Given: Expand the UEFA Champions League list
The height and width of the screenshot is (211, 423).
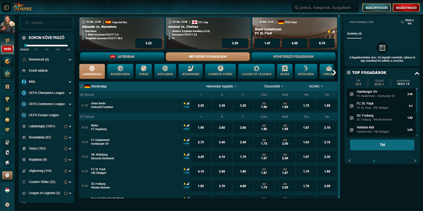Looking at the screenshot, I should [x=70, y=93].
